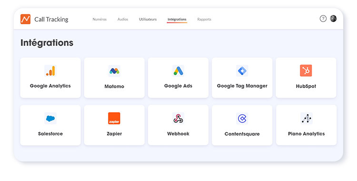Click the Zapier orange logo icon
The height and width of the screenshot is (181, 357).
114,118
